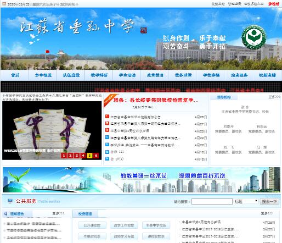This screenshot has width=282, height=243.
Task: Click the red icon of the 4月25日 news item
Action: tap(107, 130)
